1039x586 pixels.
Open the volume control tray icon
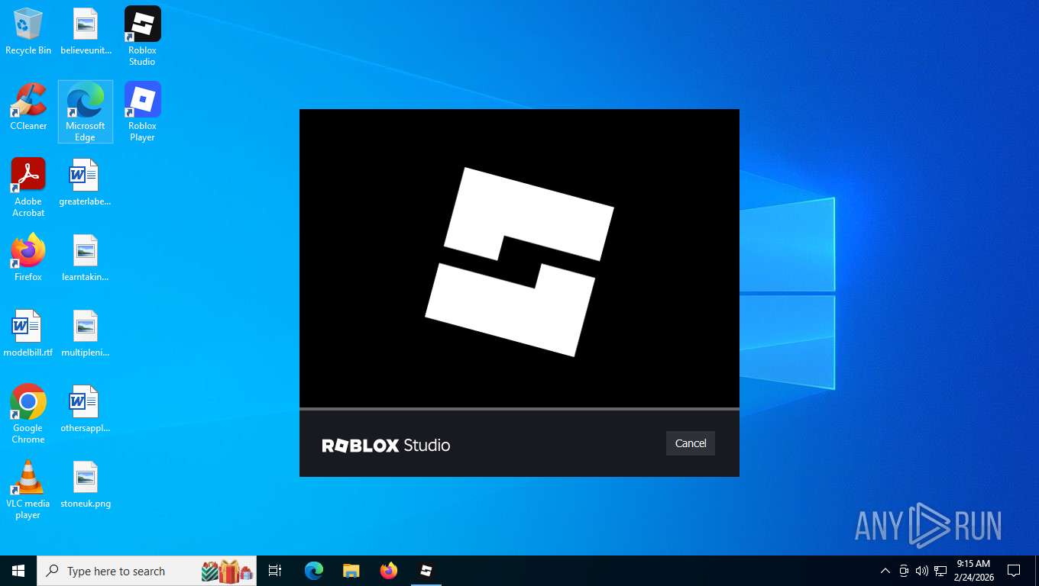922,571
